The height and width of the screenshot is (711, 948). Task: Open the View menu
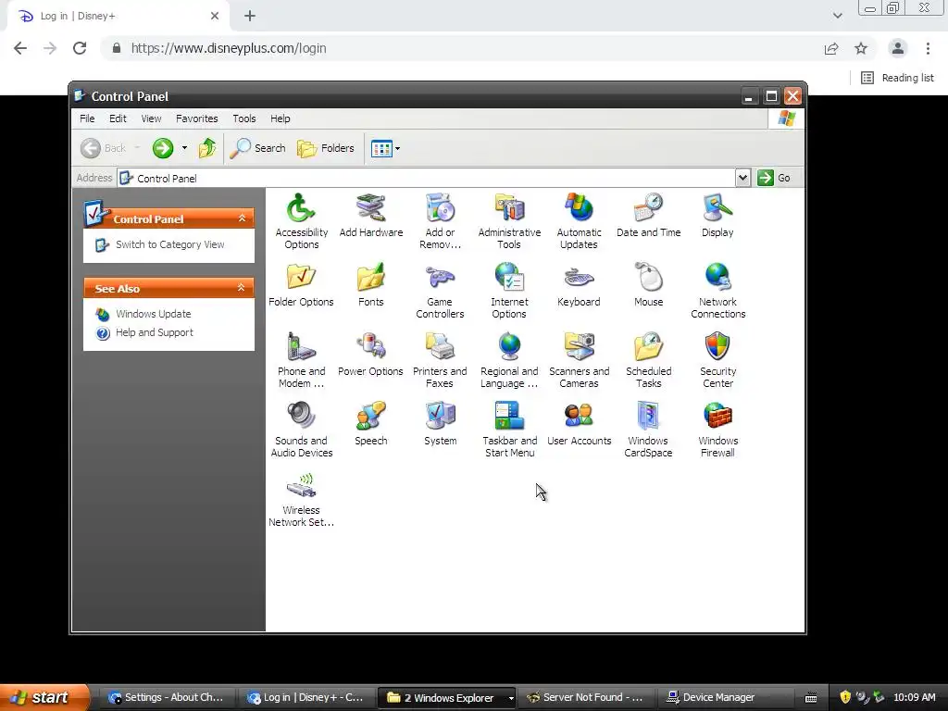click(x=151, y=118)
